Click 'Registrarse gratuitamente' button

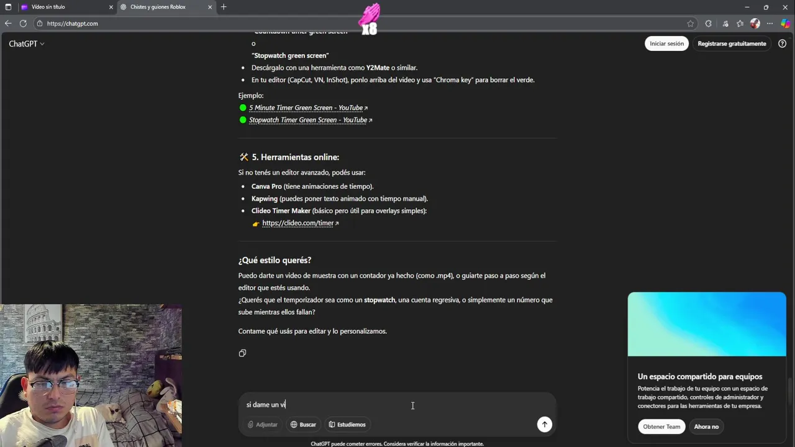tap(732, 43)
